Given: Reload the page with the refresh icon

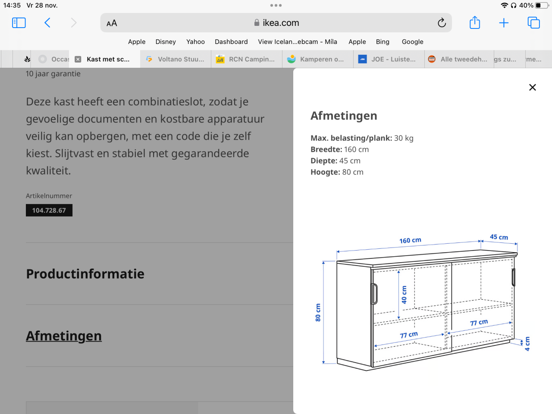Looking at the screenshot, I should pyautogui.click(x=442, y=22).
